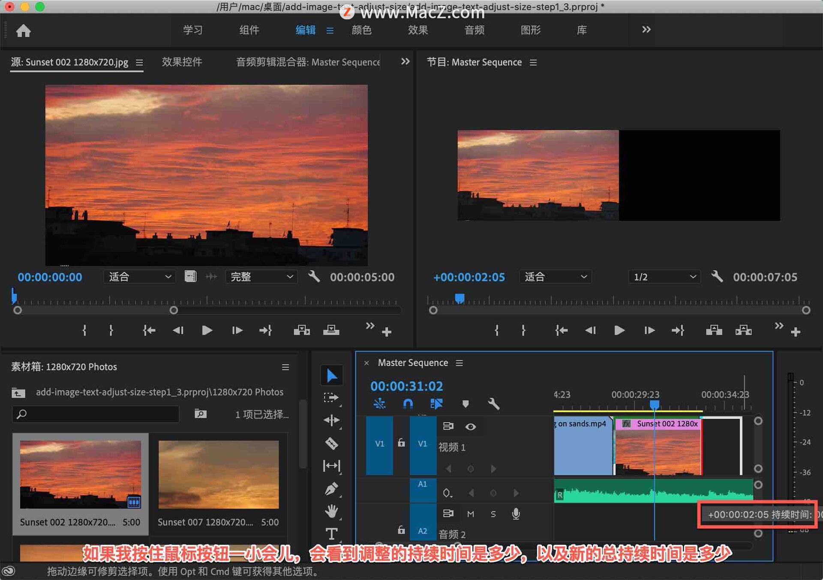Screen dimensions: 823x580
Task: Add a marker in the timeline
Action: (466, 404)
